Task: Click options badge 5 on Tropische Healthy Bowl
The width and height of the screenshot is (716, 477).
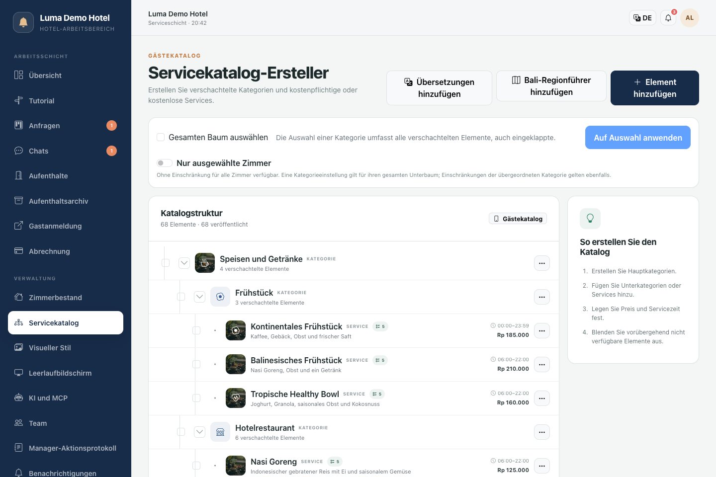Action: pyautogui.click(x=377, y=394)
